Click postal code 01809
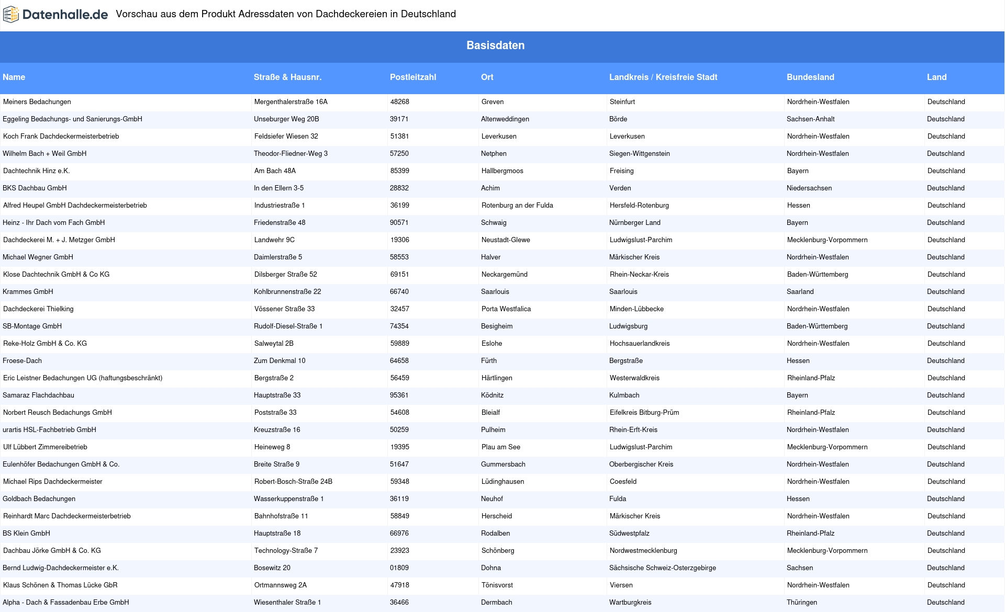 click(399, 568)
